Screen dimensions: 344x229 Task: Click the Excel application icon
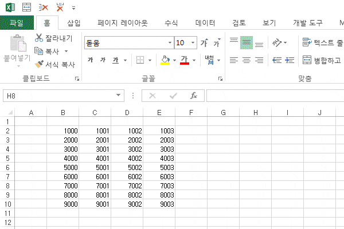[x=10, y=7]
